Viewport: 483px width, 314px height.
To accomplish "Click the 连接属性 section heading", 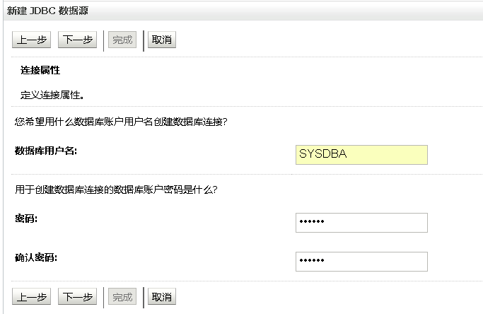I will pyautogui.click(x=40, y=70).
